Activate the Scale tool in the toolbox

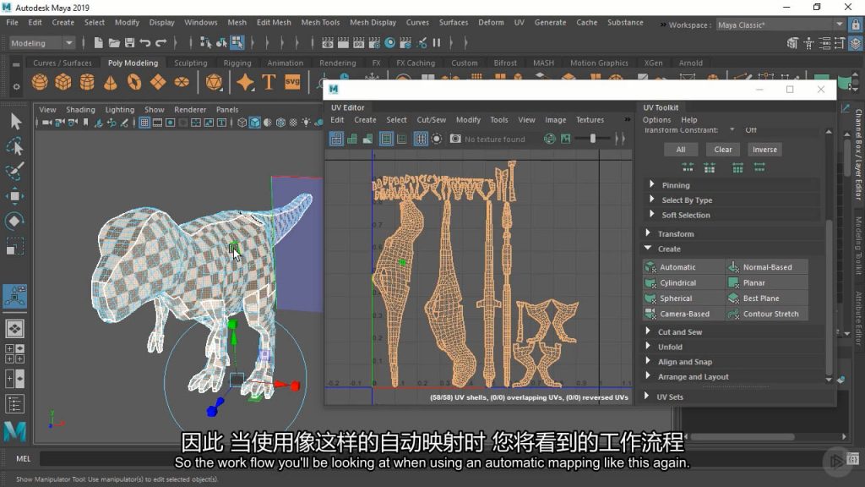(15, 246)
